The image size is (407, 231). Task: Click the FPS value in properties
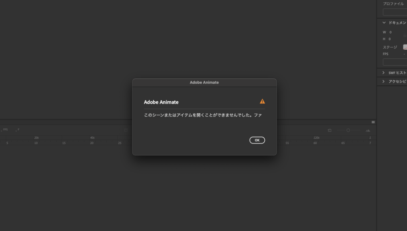404,54
